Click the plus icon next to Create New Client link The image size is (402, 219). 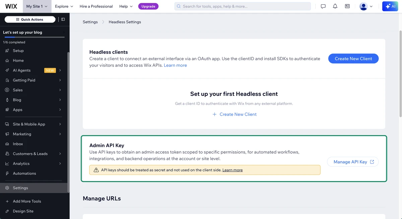point(214,114)
